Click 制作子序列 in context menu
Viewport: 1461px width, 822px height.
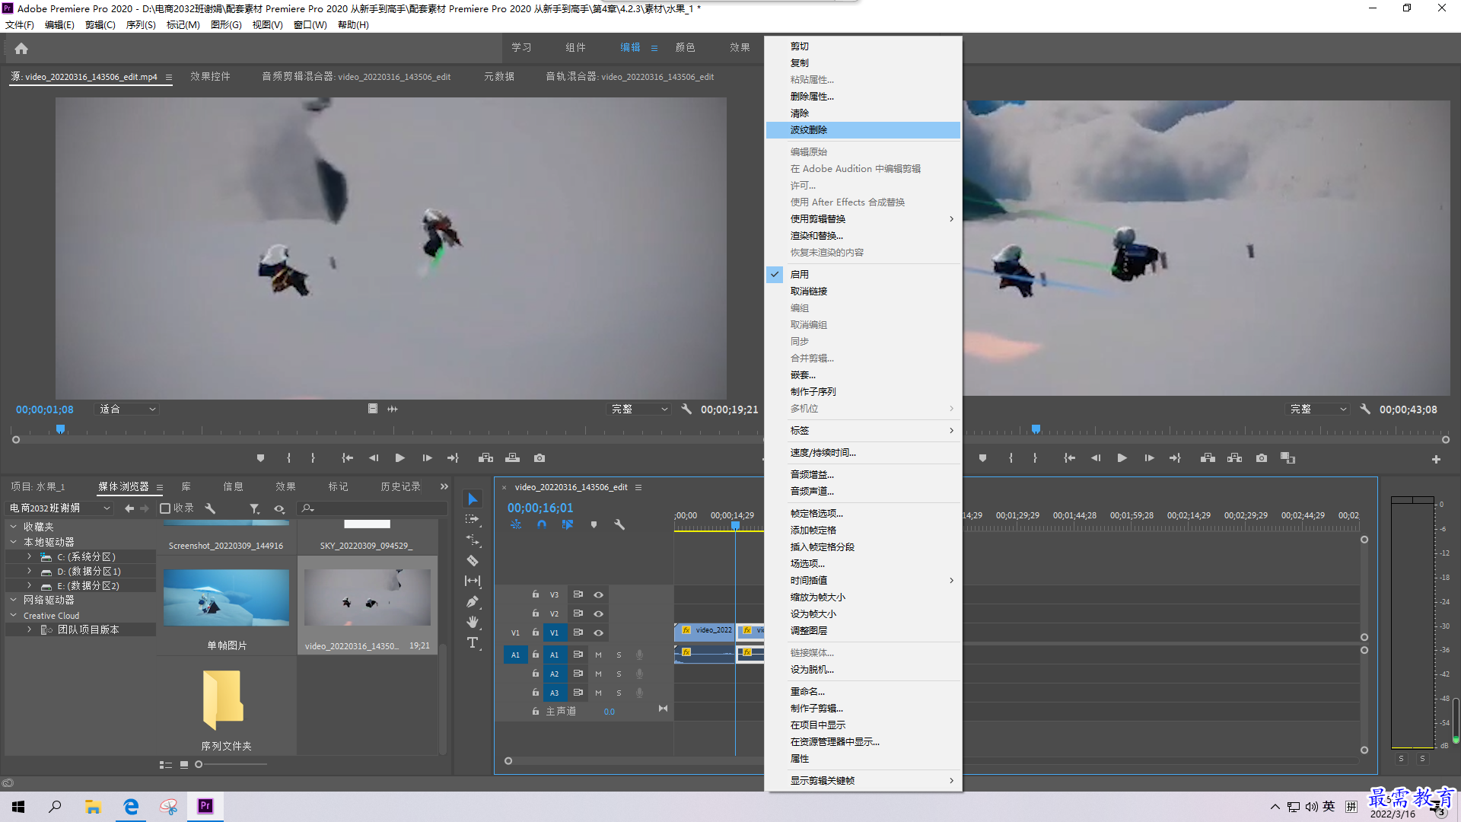click(x=863, y=392)
